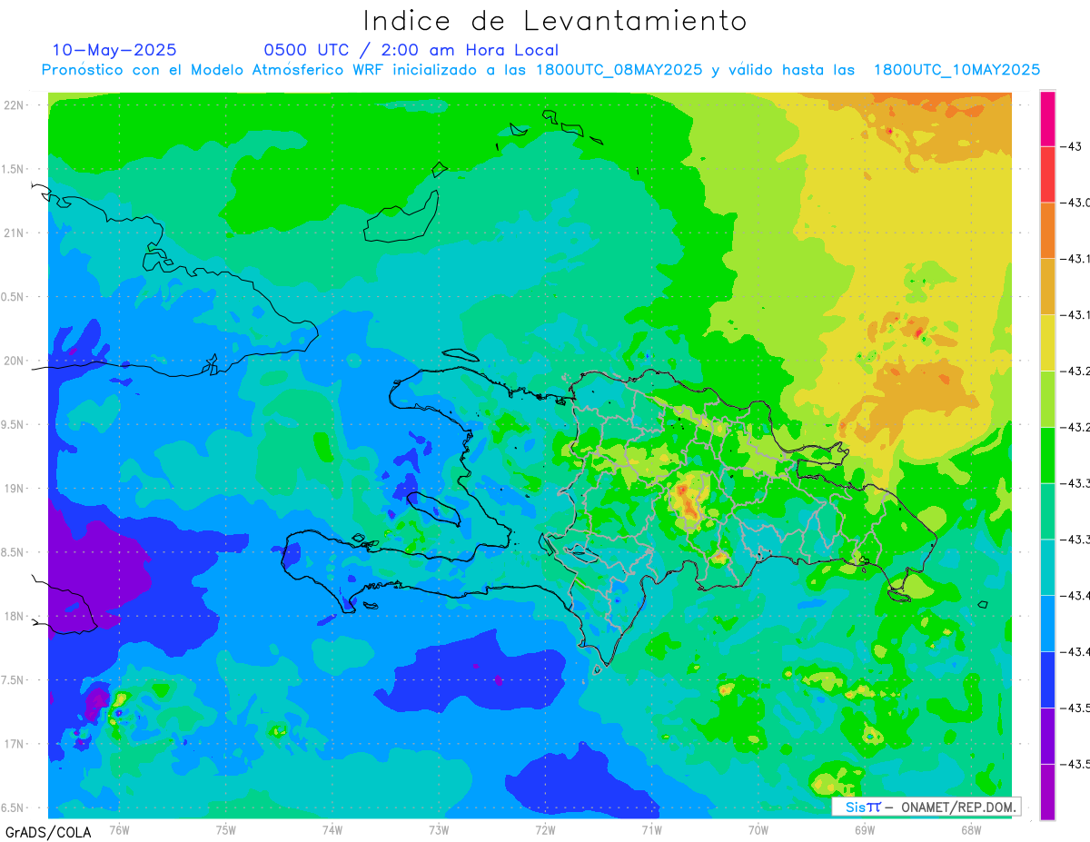
Task: Click the "18N" latitude label
Action: tap(14, 616)
